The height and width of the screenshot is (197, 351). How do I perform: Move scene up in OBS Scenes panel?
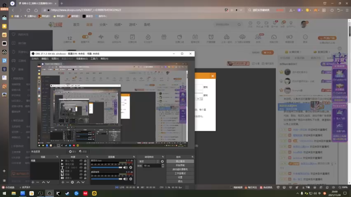(43, 182)
